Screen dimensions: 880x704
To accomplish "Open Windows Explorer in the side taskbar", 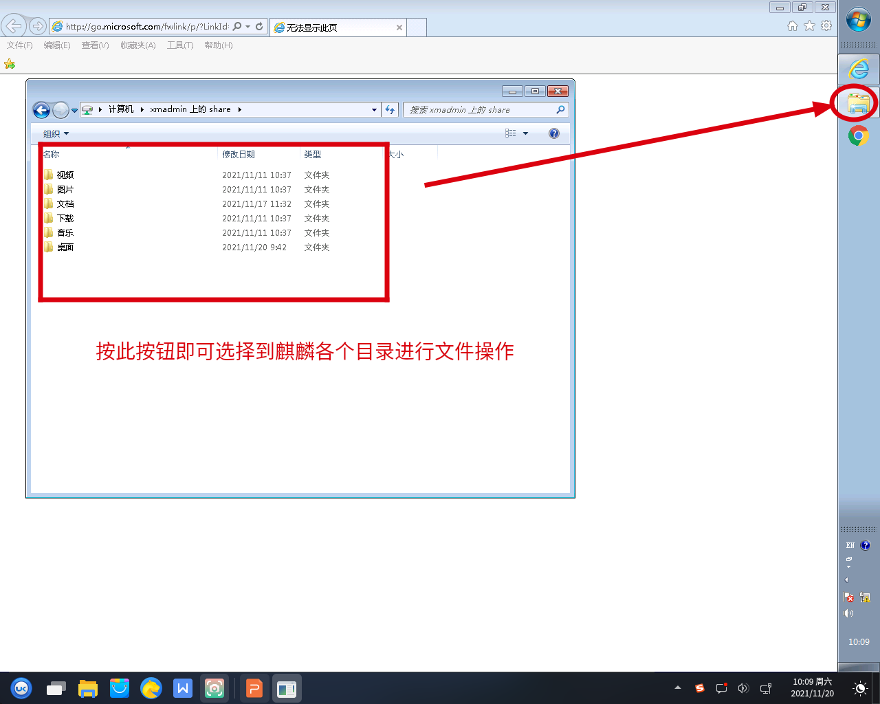I will pyautogui.click(x=859, y=104).
